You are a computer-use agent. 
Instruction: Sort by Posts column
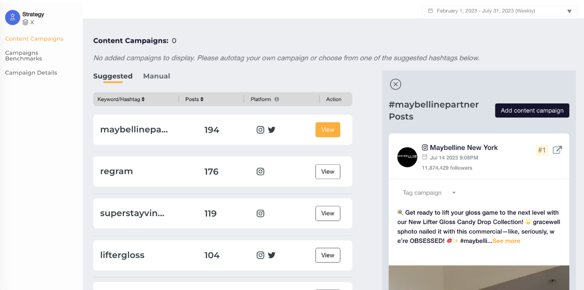194,99
